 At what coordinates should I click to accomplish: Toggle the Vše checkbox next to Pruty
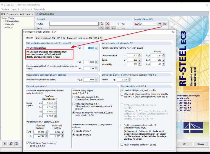(120, 24)
